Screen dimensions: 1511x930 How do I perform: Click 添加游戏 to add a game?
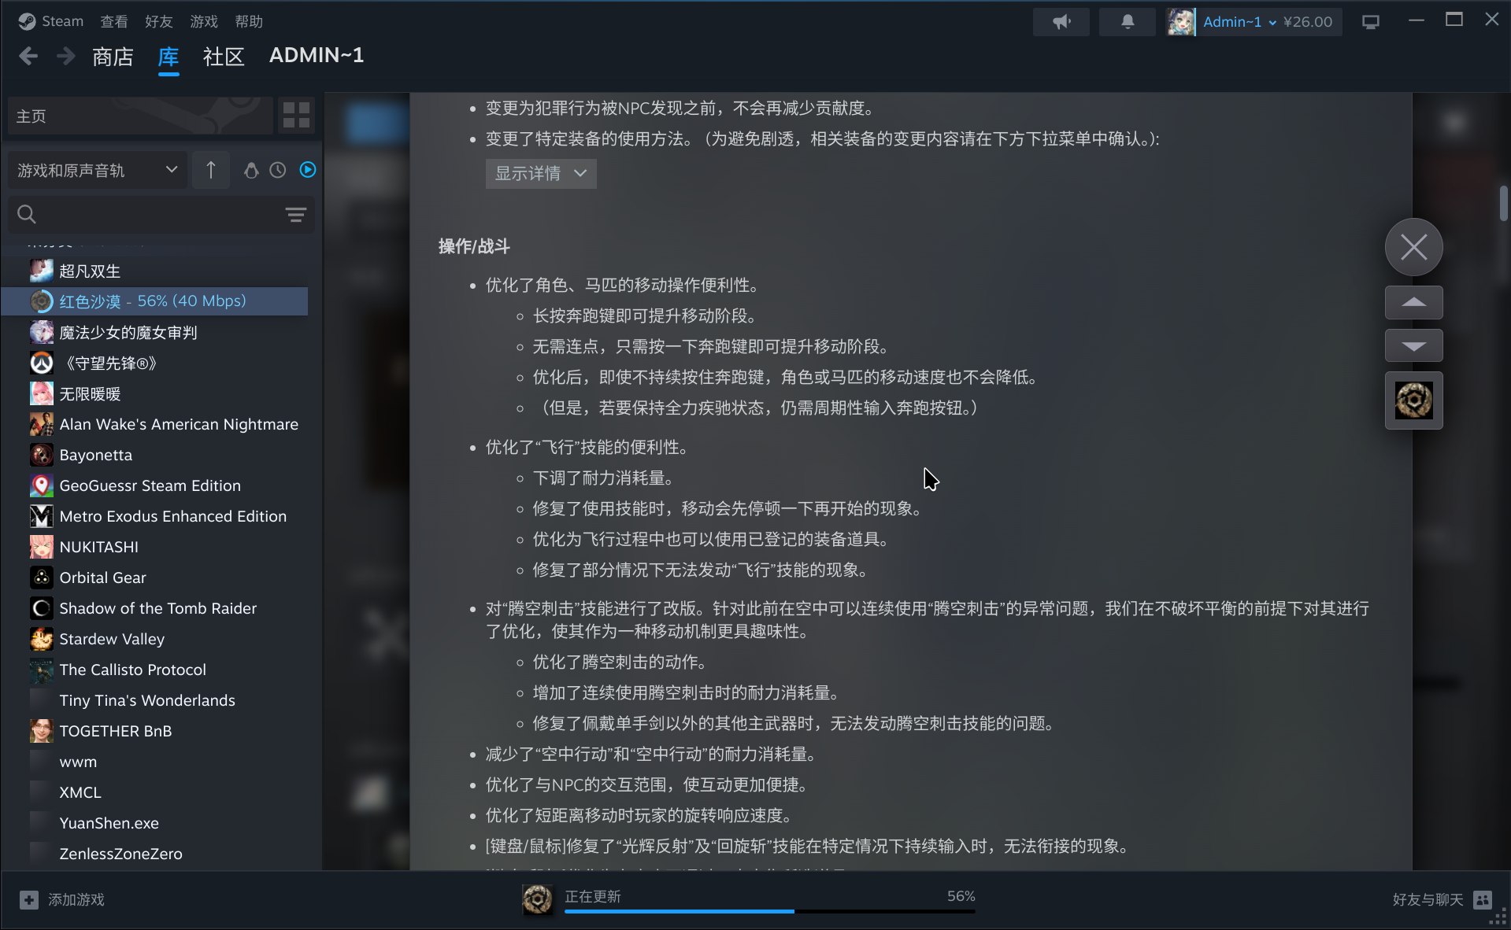[x=63, y=899]
